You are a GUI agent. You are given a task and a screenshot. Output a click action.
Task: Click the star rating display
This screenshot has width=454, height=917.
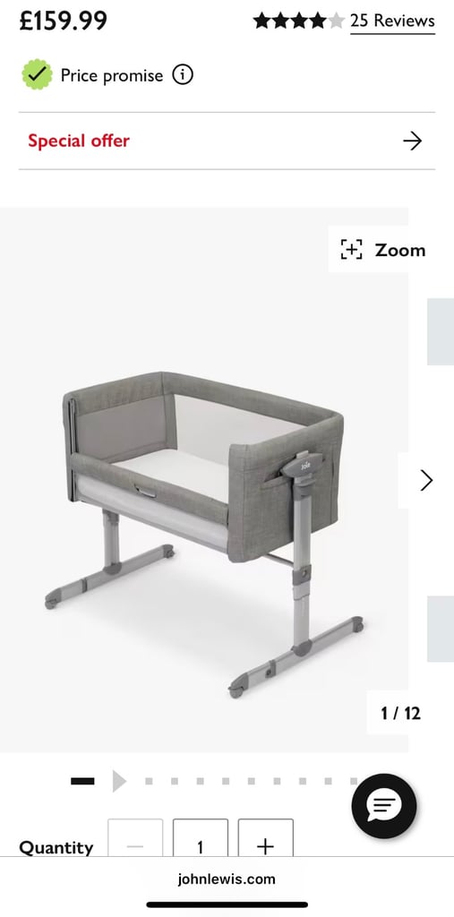click(298, 21)
